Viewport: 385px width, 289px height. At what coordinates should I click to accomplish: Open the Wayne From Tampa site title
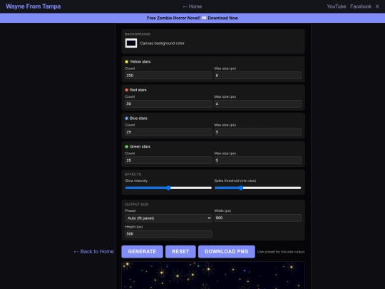33,6
